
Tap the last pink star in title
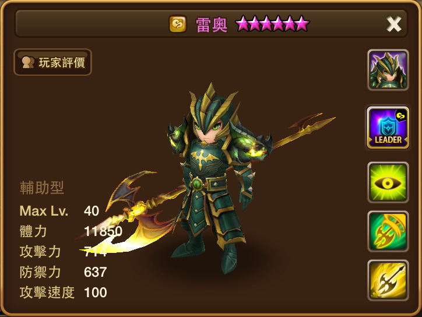coord(303,24)
